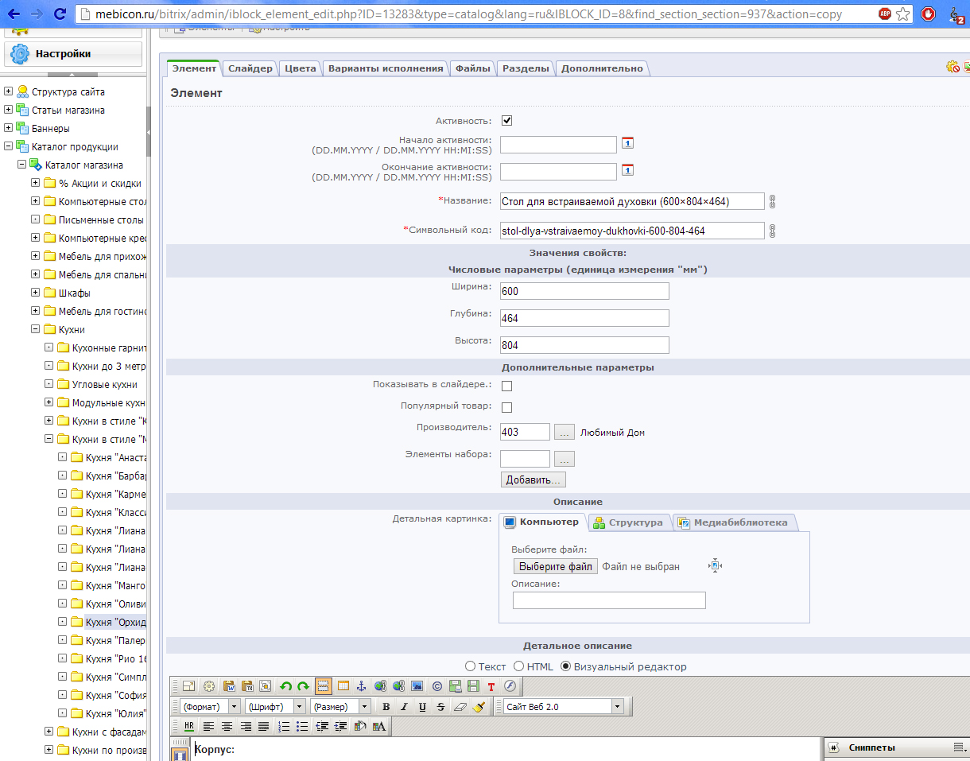Expand the Шкафы folder node

[x=35, y=293]
